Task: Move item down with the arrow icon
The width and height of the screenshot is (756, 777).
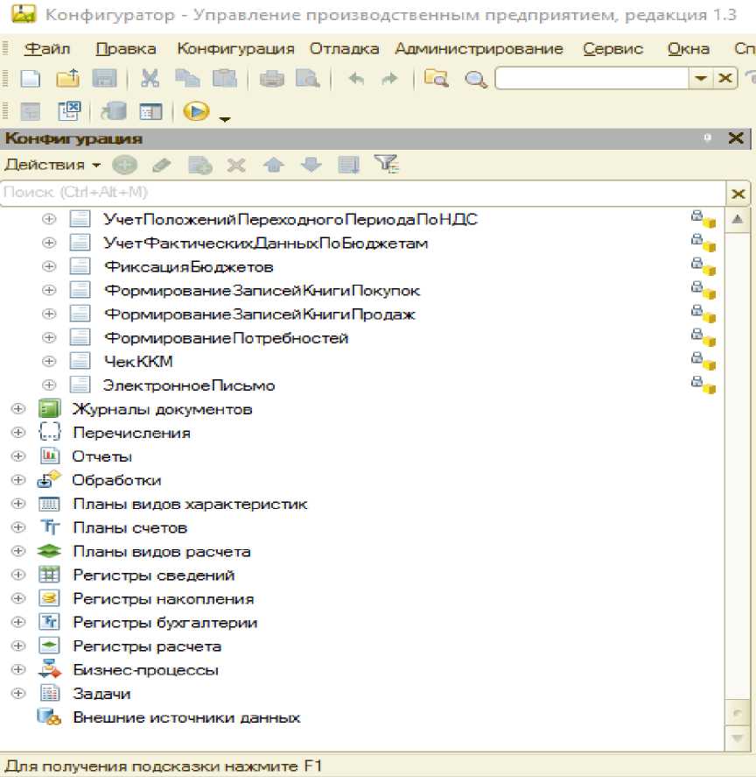Action: [x=311, y=165]
